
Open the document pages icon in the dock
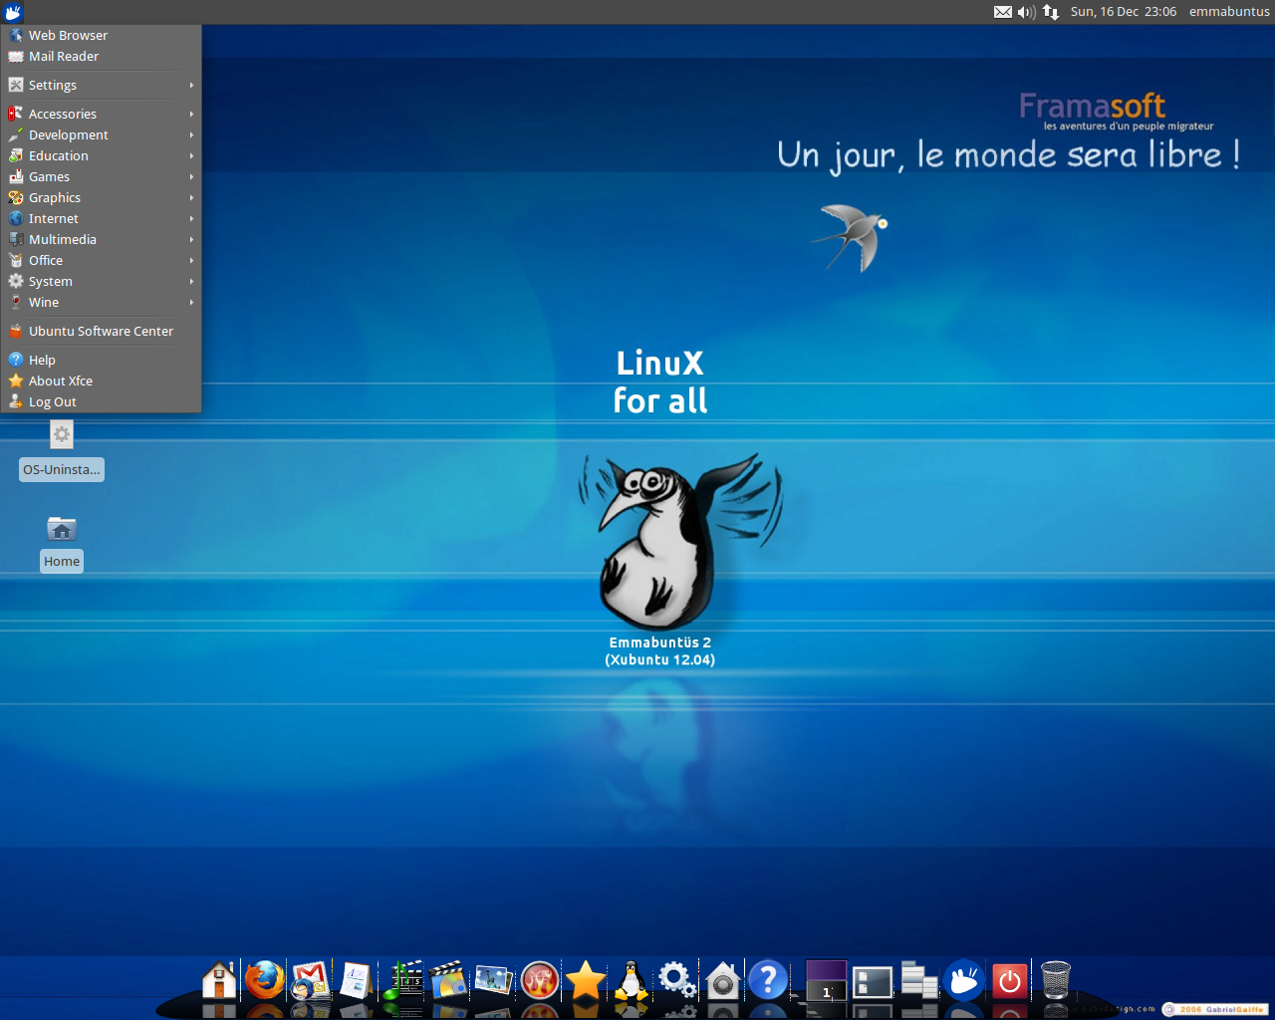pyautogui.click(x=356, y=980)
